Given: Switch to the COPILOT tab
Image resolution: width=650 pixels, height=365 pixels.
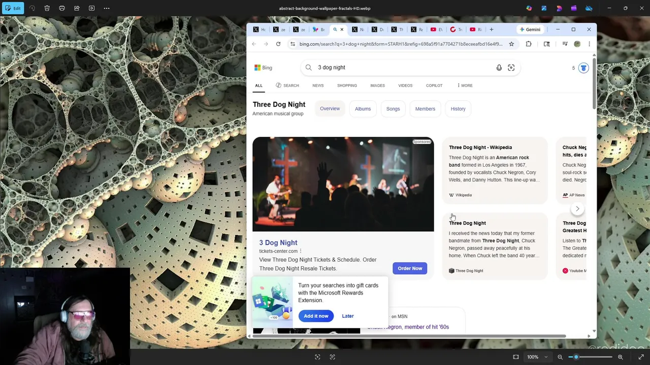Looking at the screenshot, I should pyautogui.click(x=434, y=86).
